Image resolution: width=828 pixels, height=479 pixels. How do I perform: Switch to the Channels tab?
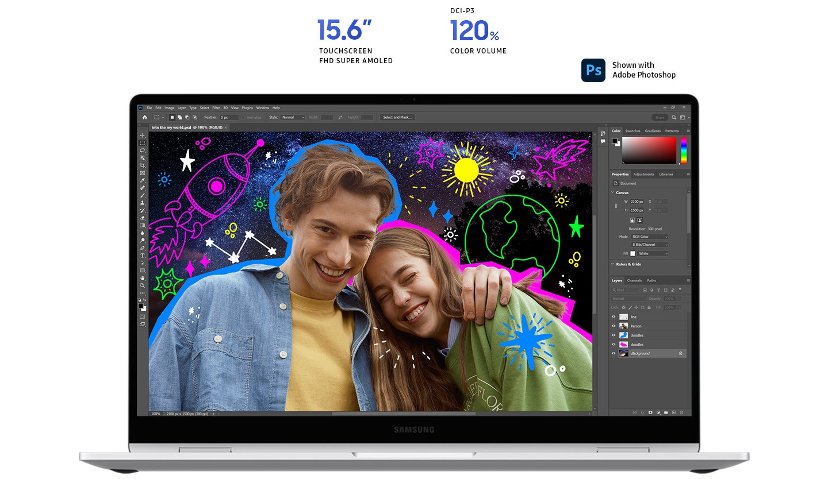pyautogui.click(x=634, y=280)
